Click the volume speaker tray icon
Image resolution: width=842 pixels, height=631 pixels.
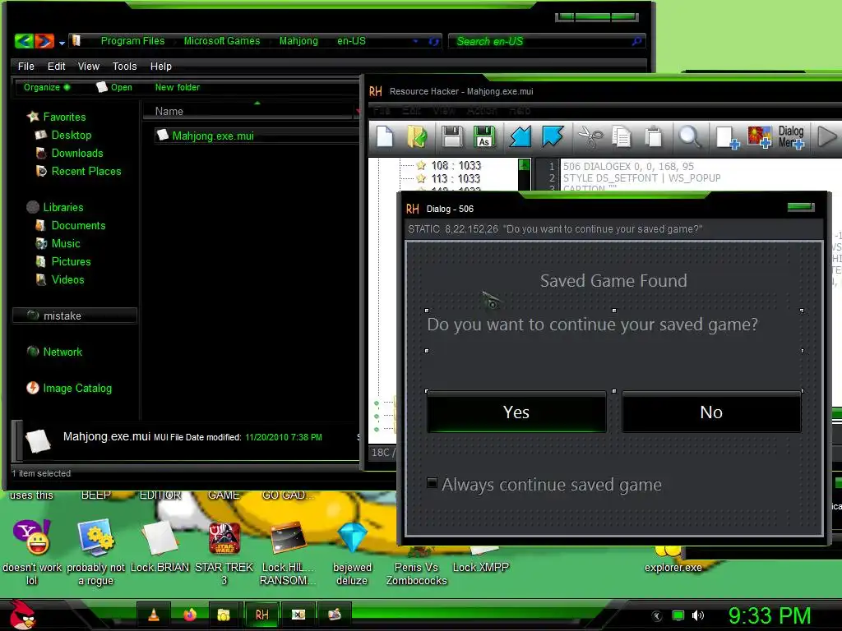(x=698, y=615)
